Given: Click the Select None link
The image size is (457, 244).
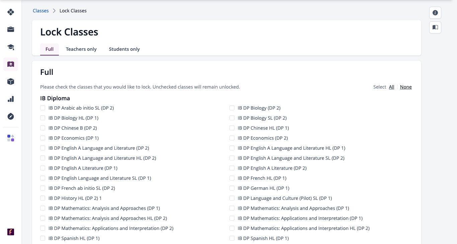Looking at the screenshot, I should tap(406, 87).
